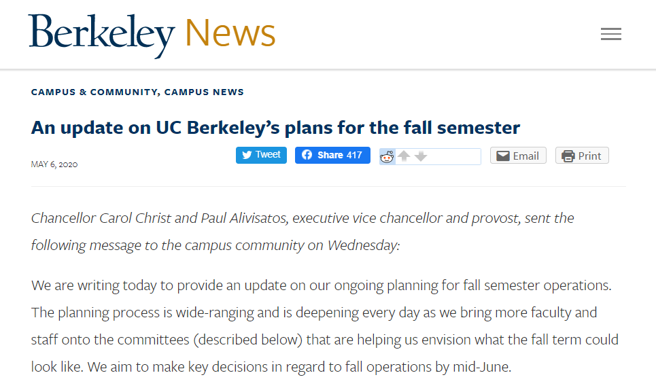Click the Facebook Share 417 button

[332, 155]
